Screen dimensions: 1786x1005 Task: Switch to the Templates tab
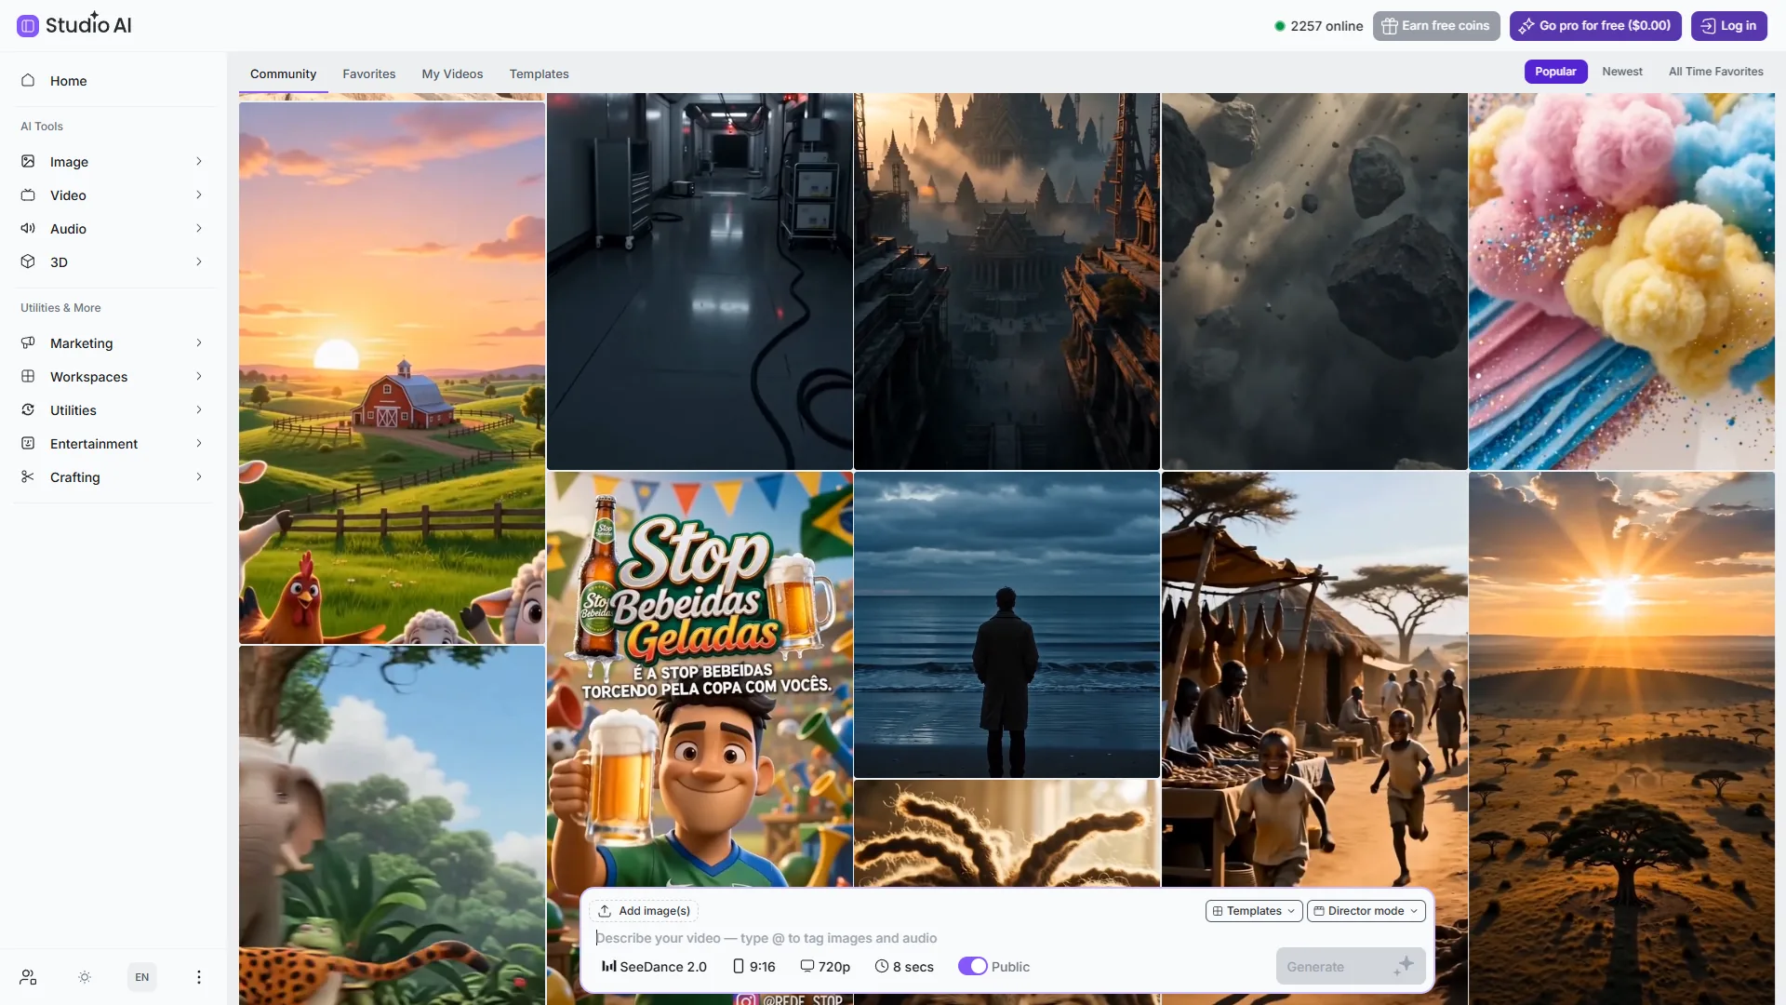(x=539, y=74)
